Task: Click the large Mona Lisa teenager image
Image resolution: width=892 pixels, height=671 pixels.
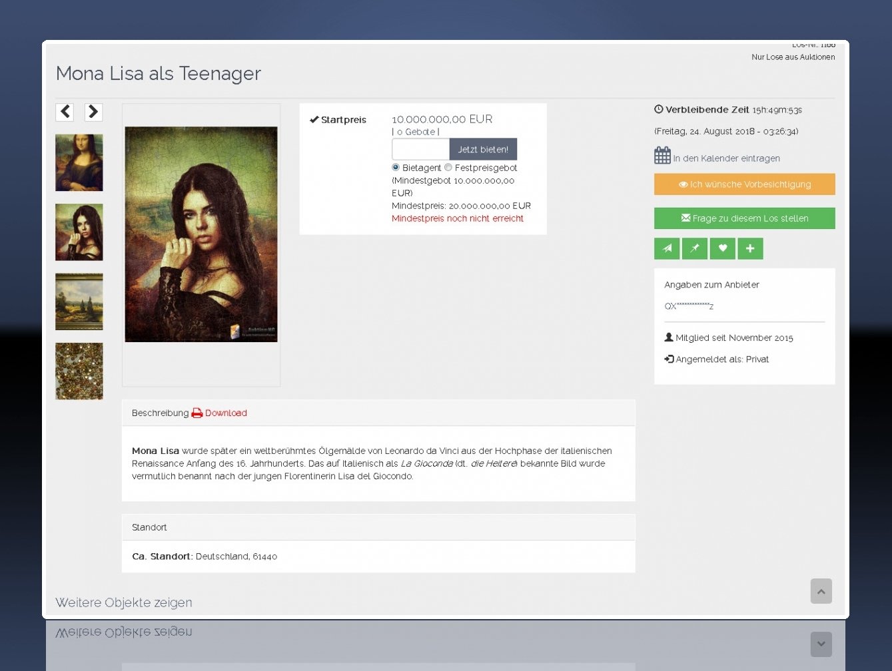Action: (201, 234)
